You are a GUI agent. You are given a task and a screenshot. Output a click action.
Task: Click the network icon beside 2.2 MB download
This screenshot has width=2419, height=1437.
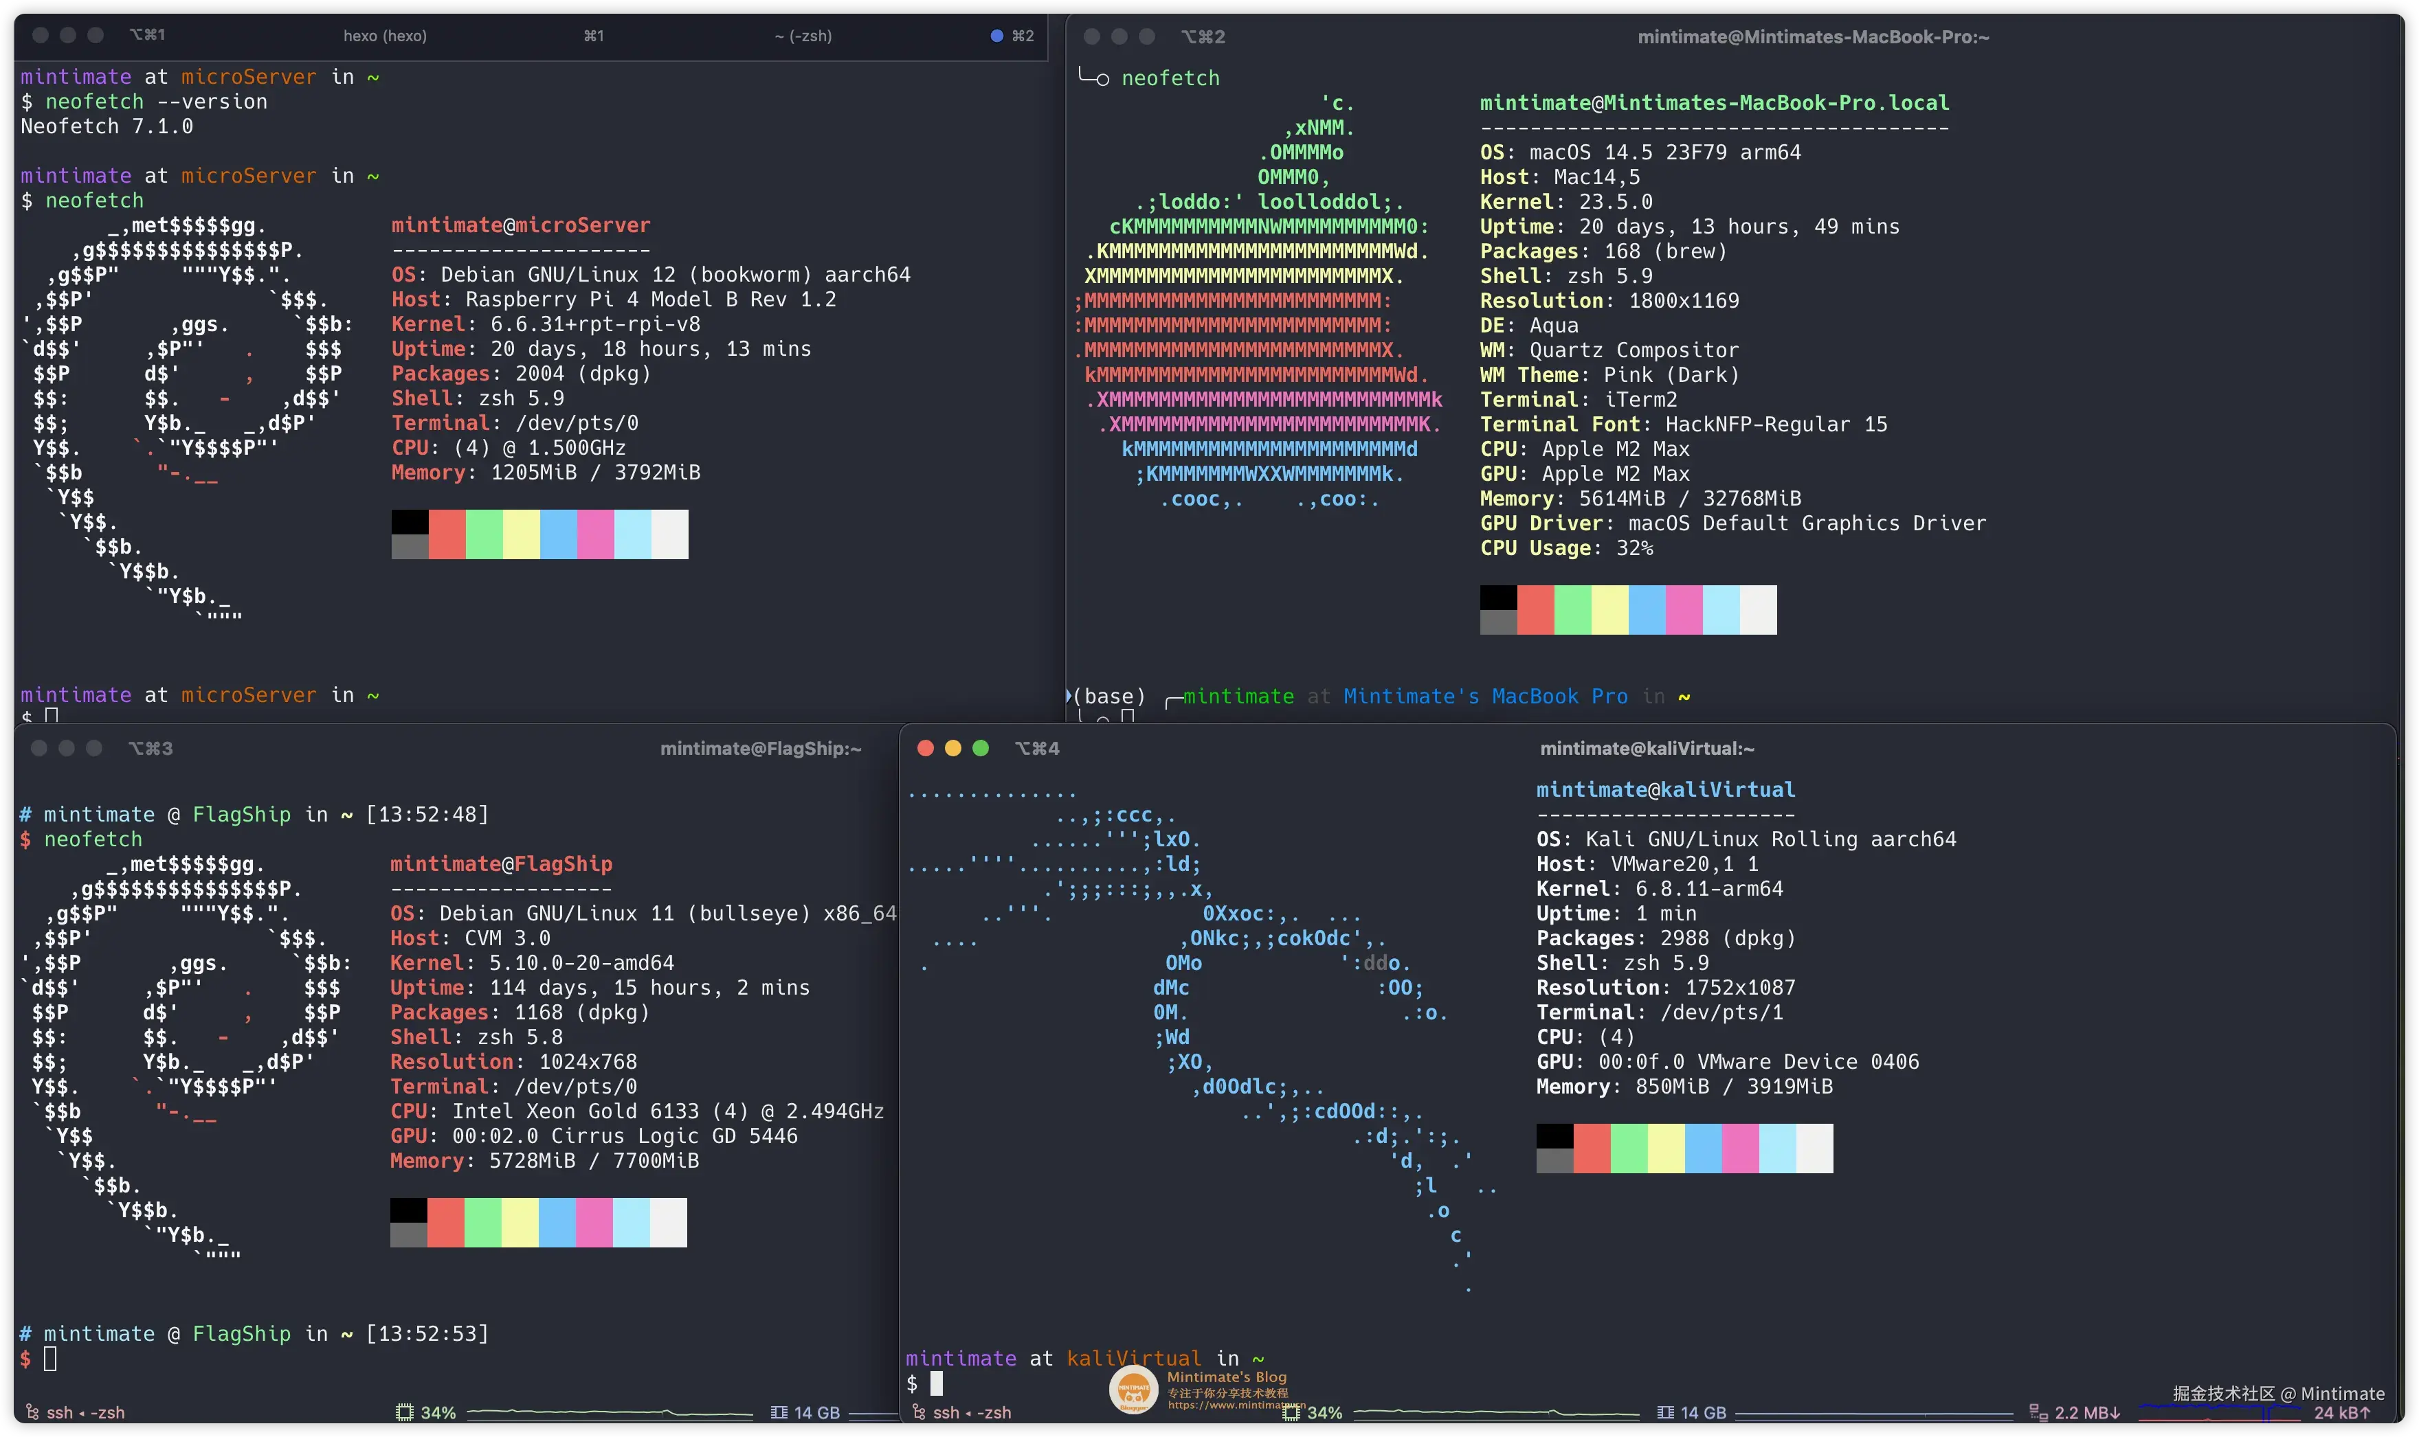[x=2038, y=1413]
